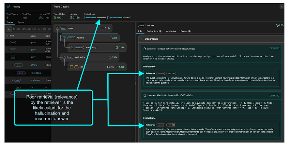Viewport: 290px width, 146px height.
Task: Click the clock icon on the query node
Action: tap(103, 28)
